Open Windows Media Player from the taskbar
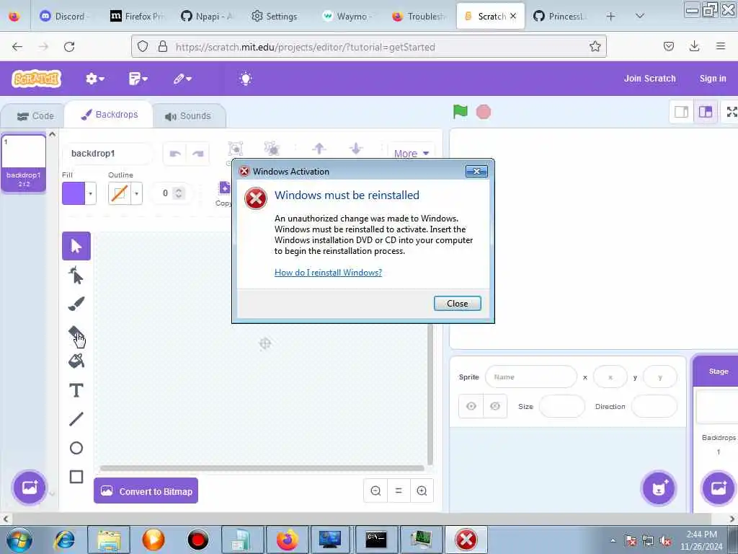Screen dimensions: 738x554 coord(154,540)
